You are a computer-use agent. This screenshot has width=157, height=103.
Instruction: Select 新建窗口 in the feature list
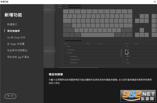click(12, 24)
